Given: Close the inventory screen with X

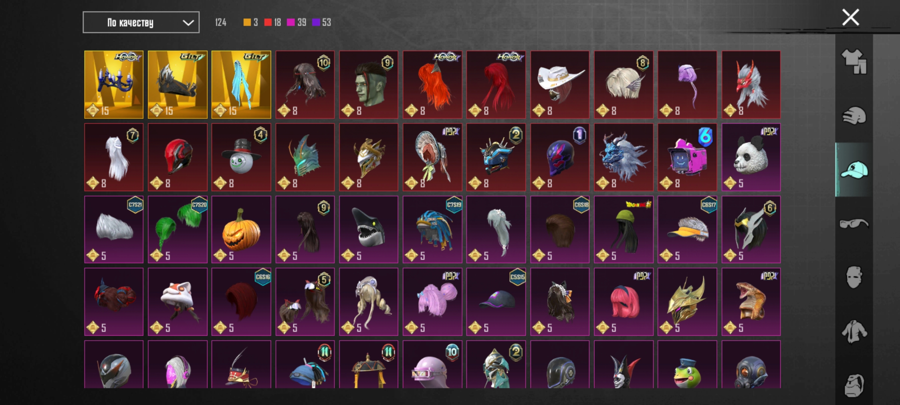Looking at the screenshot, I should point(850,18).
